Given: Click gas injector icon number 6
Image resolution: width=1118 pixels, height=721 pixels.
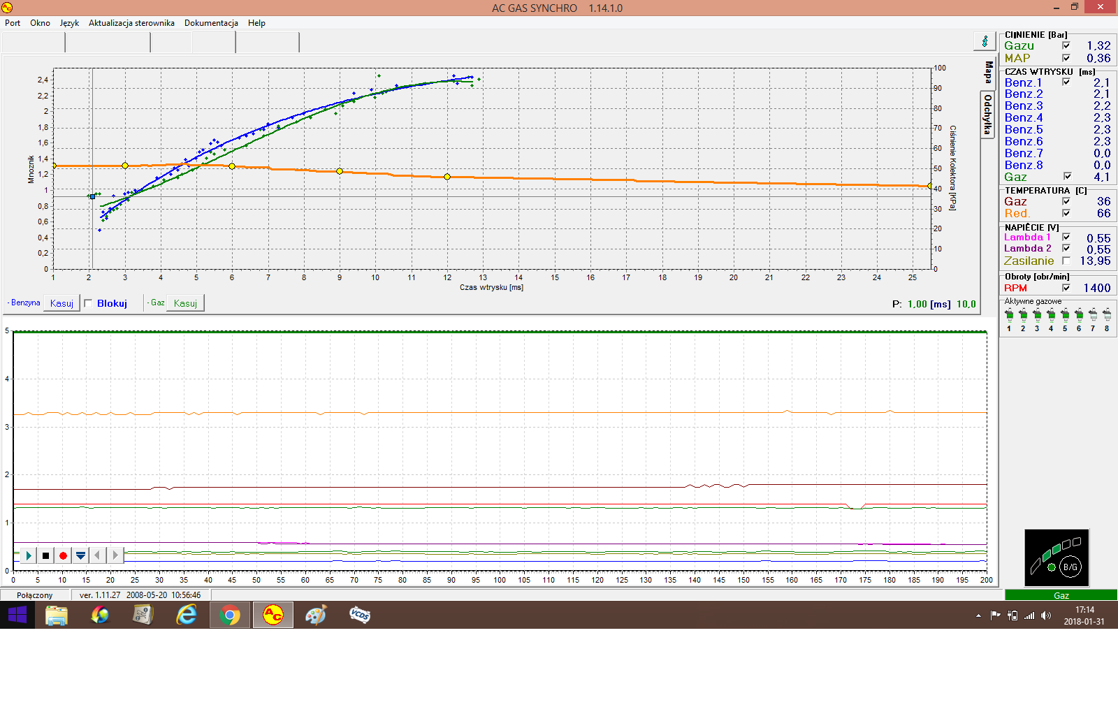Looking at the screenshot, I should tap(1079, 315).
